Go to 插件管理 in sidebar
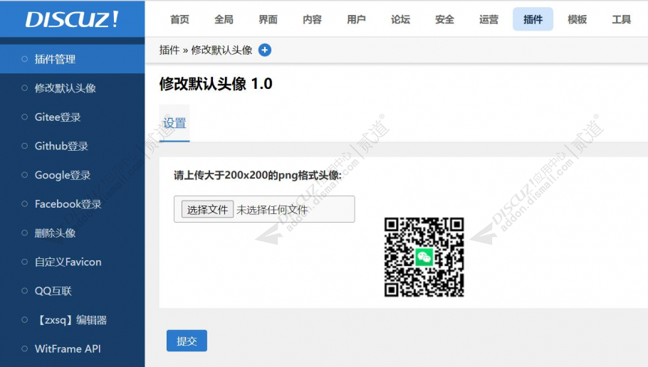 click(x=73, y=59)
